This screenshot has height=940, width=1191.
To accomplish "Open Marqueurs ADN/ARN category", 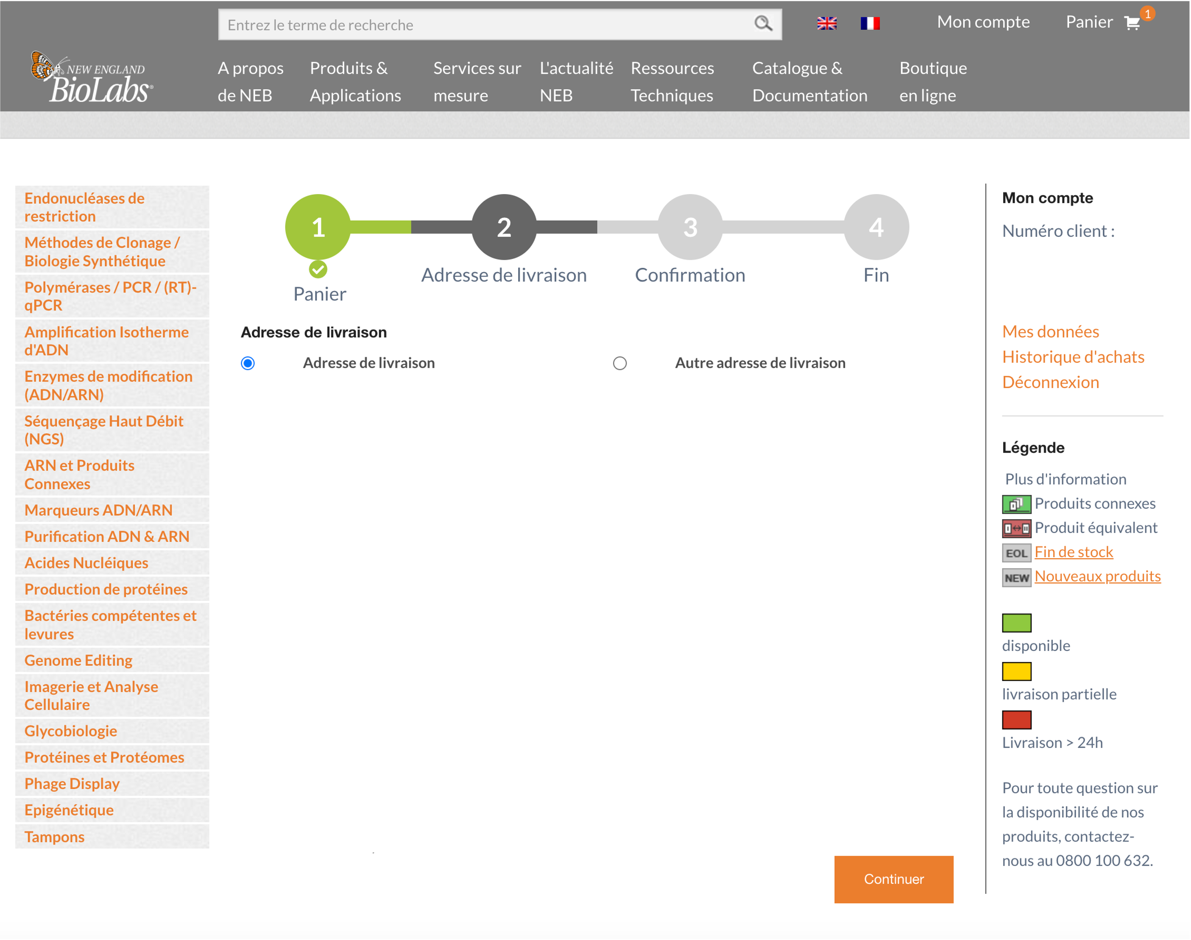I will tap(112, 510).
